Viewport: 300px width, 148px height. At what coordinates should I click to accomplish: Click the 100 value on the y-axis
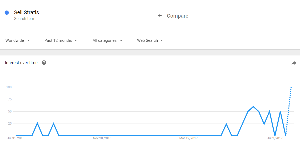pyautogui.click(x=9, y=87)
